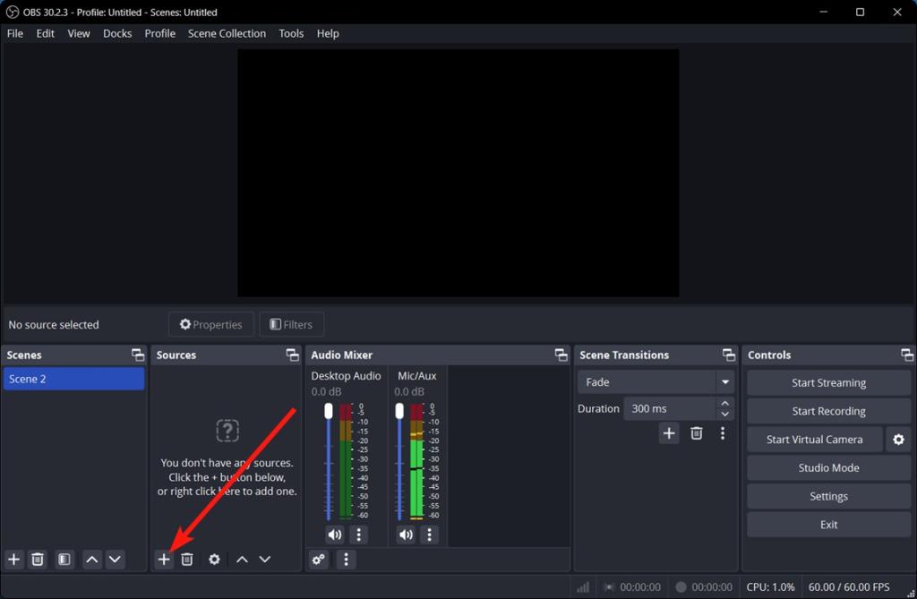
Task: Mute the Mic/Aux channel
Action: (405, 535)
